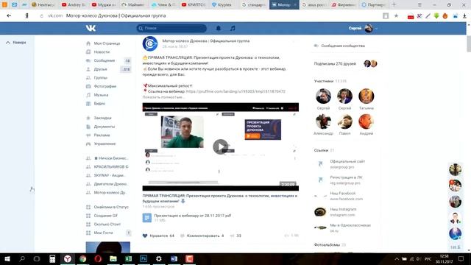Share the post with repost icon

(232, 236)
